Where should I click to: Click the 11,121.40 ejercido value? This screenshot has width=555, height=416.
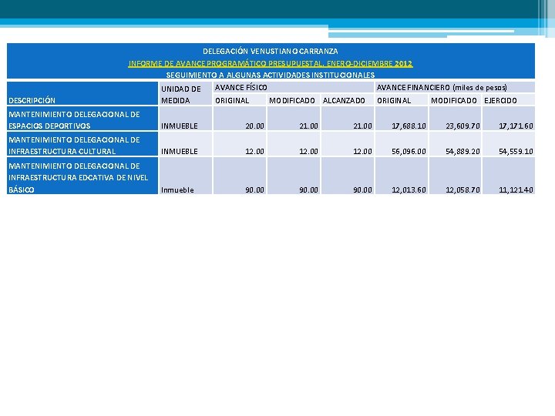click(516, 190)
